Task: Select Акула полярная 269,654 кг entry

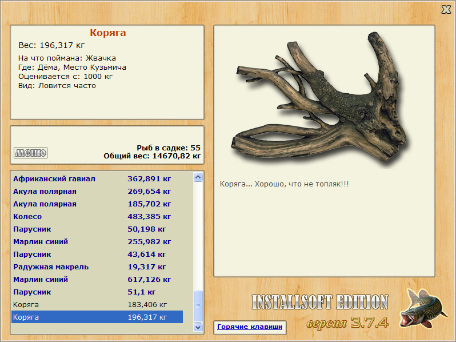Action: coord(97,191)
